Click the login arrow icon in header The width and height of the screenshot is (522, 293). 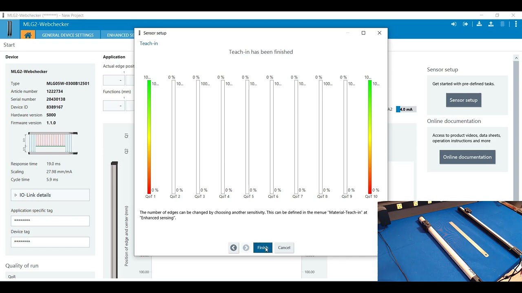(453, 24)
